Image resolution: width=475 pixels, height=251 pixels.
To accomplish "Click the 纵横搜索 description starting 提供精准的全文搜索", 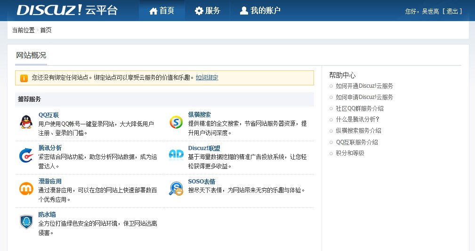I will (247, 128).
